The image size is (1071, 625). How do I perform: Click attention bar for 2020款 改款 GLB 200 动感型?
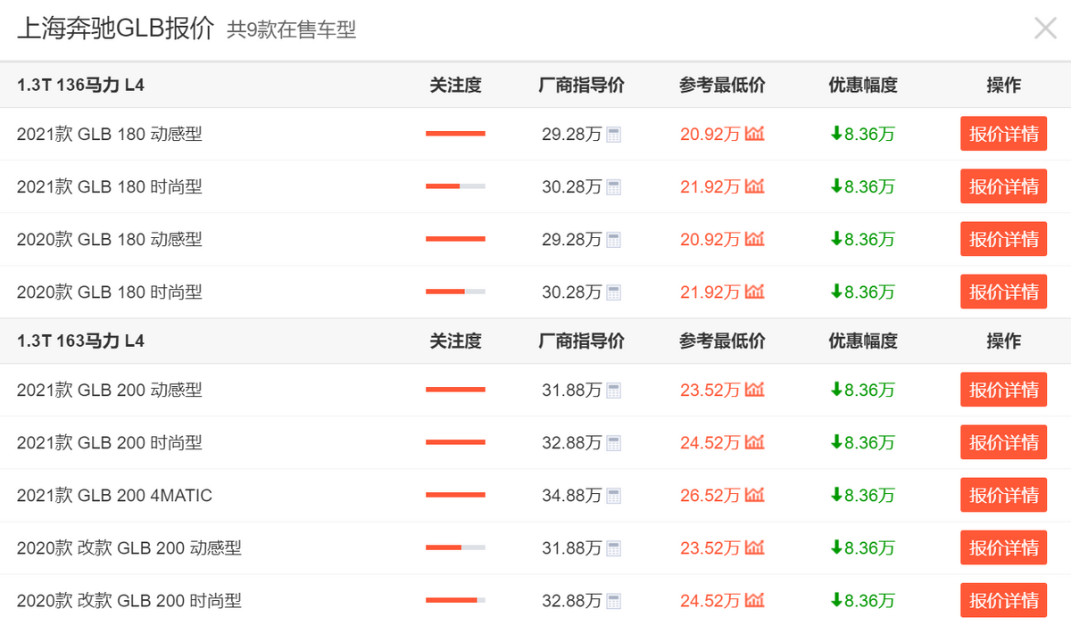(x=455, y=547)
